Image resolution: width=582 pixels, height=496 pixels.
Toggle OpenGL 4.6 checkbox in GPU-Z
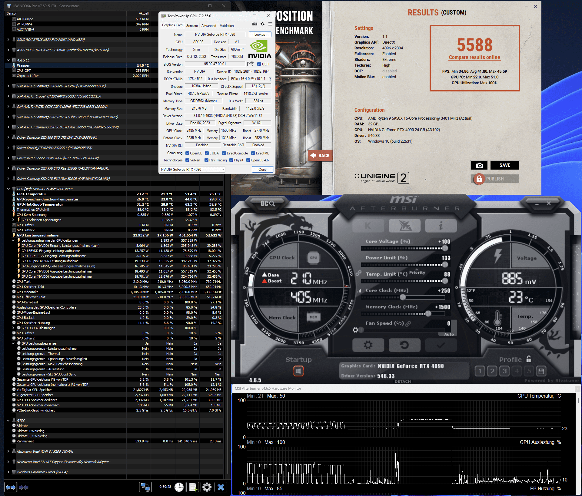pyautogui.click(x=248, y=160)
